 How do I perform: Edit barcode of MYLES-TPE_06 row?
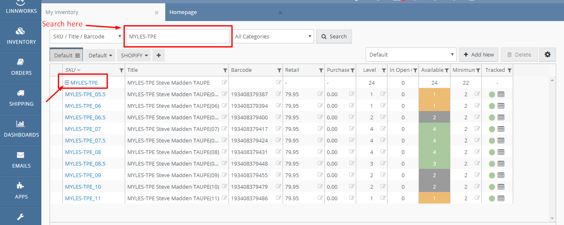click(x=278, y=105)
